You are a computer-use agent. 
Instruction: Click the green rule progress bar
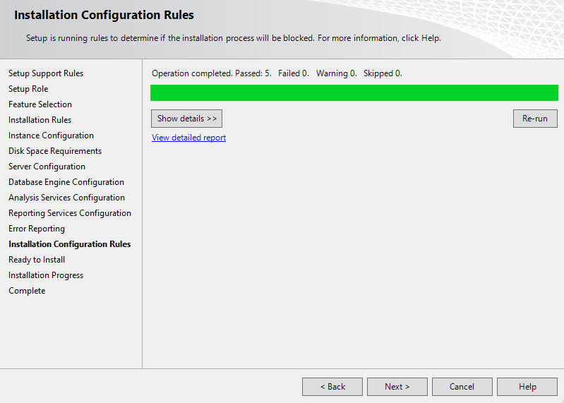[x=354, y=92]
